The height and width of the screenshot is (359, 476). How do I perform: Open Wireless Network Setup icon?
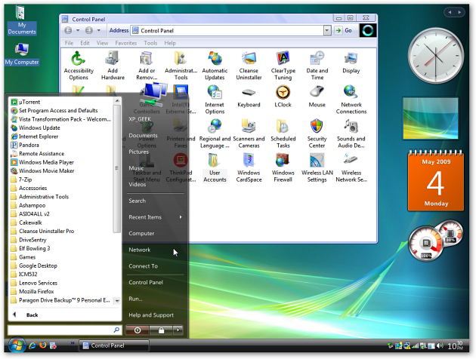tap(351, 168)
